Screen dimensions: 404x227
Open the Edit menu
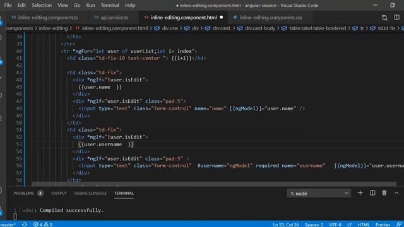click(21, 5)
